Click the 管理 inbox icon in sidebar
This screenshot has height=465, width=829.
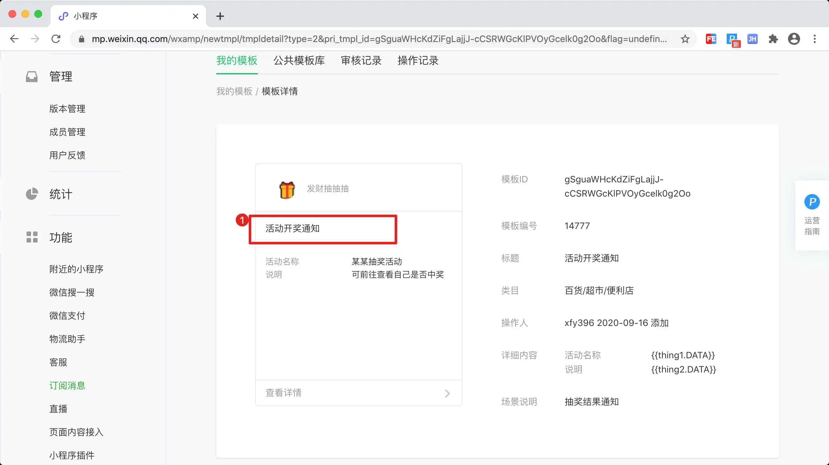coord(32,77)
